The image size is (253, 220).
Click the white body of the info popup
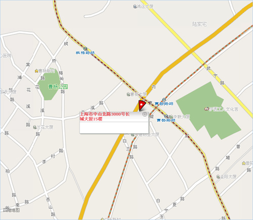[114, 128]
